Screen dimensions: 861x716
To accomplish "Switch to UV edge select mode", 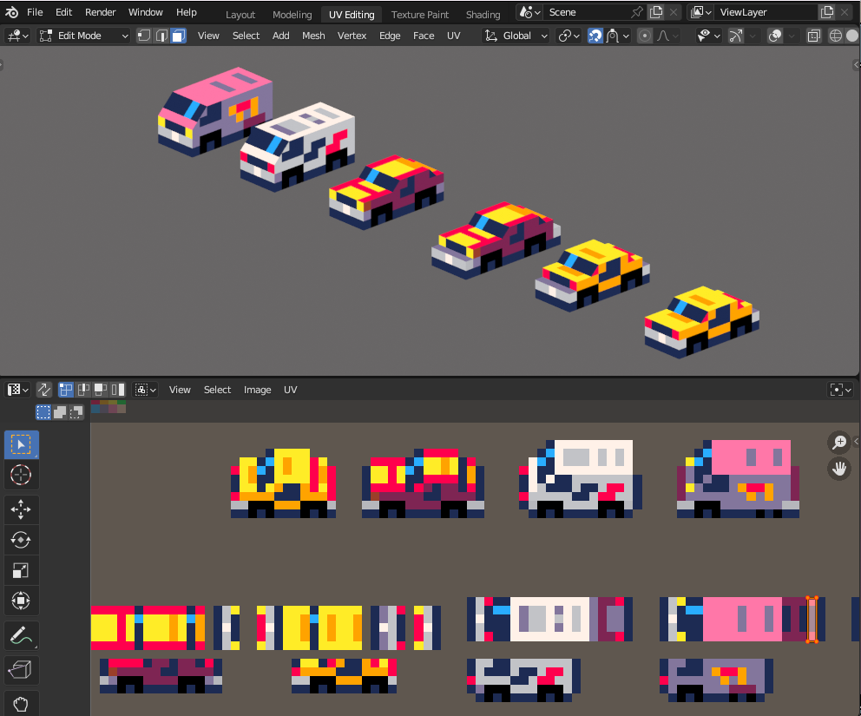I will 83,390.
